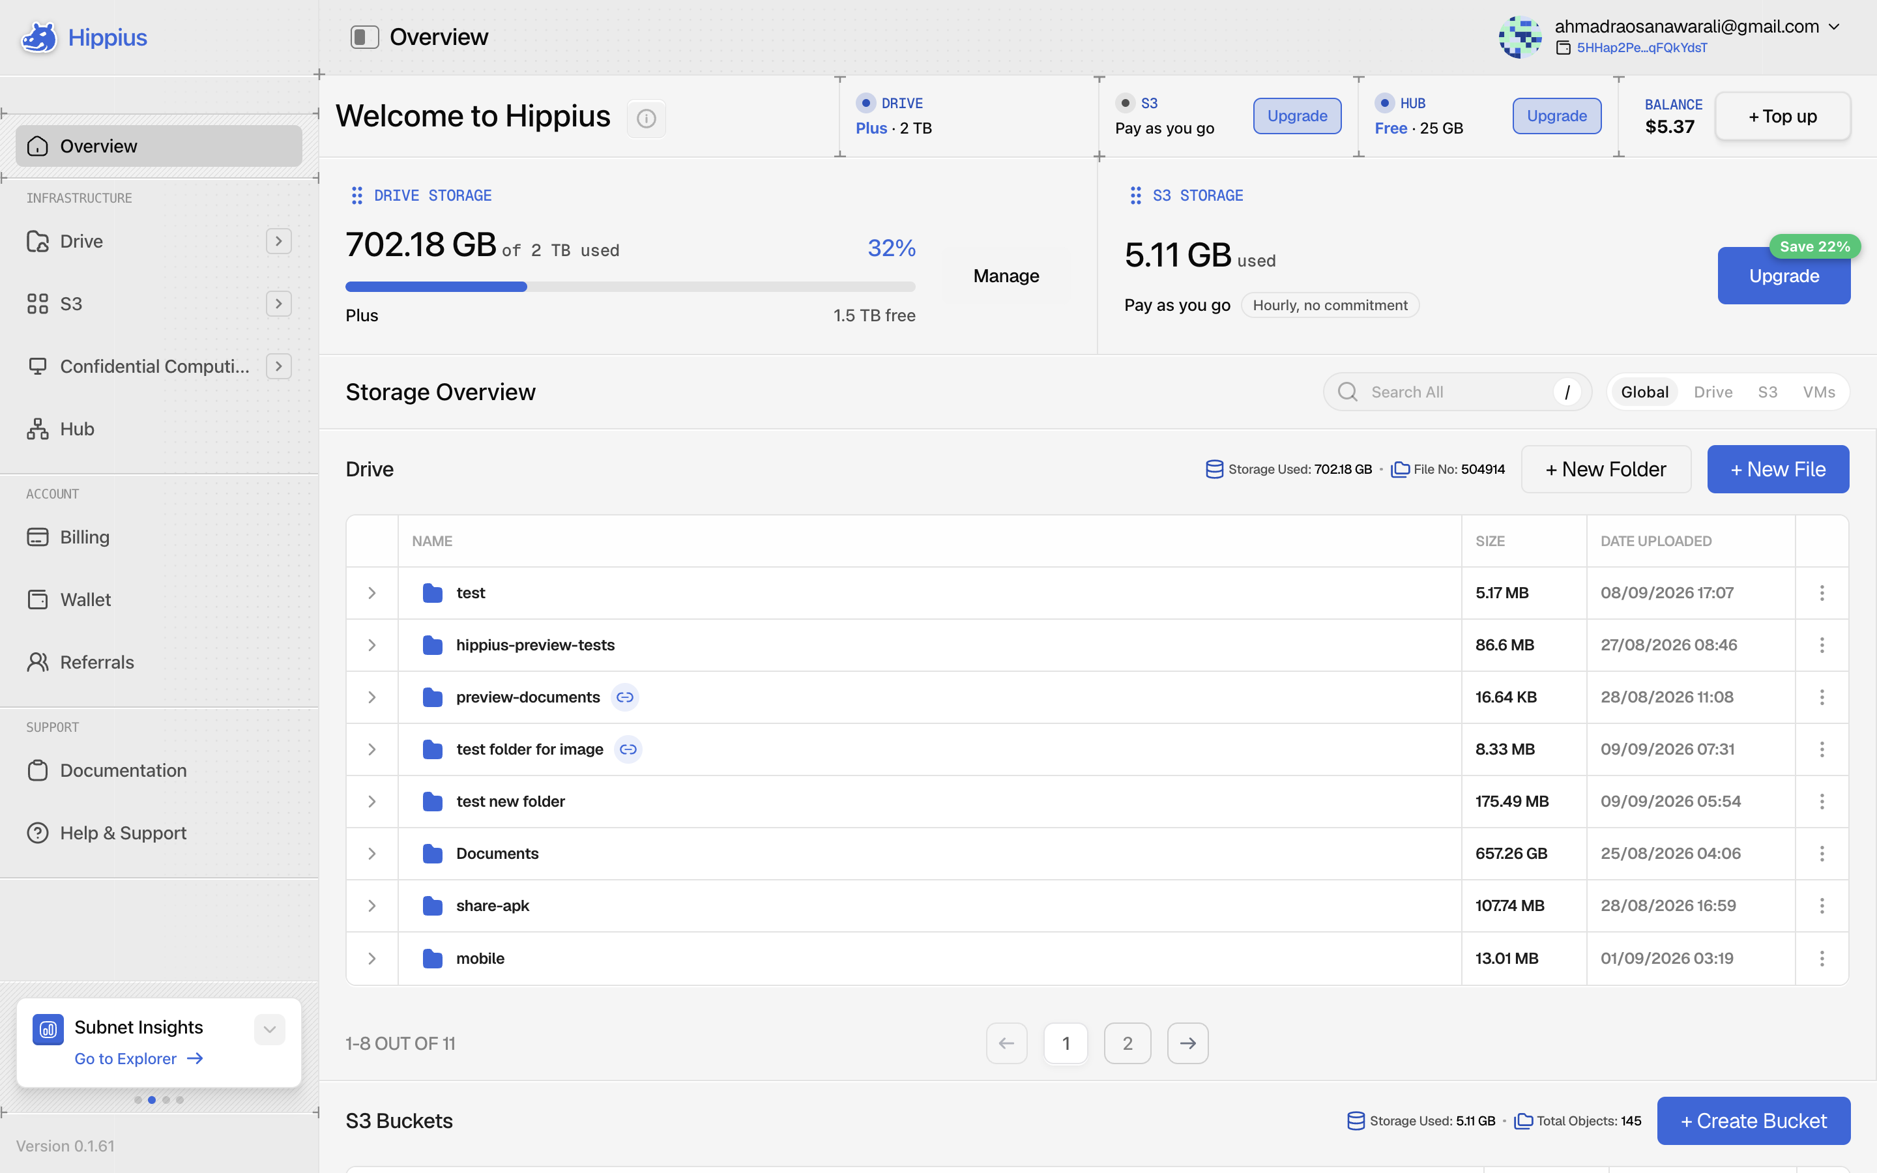Expand the mobile folder row
Viewport: 1877px width, 1173px height.
(372, 958)
